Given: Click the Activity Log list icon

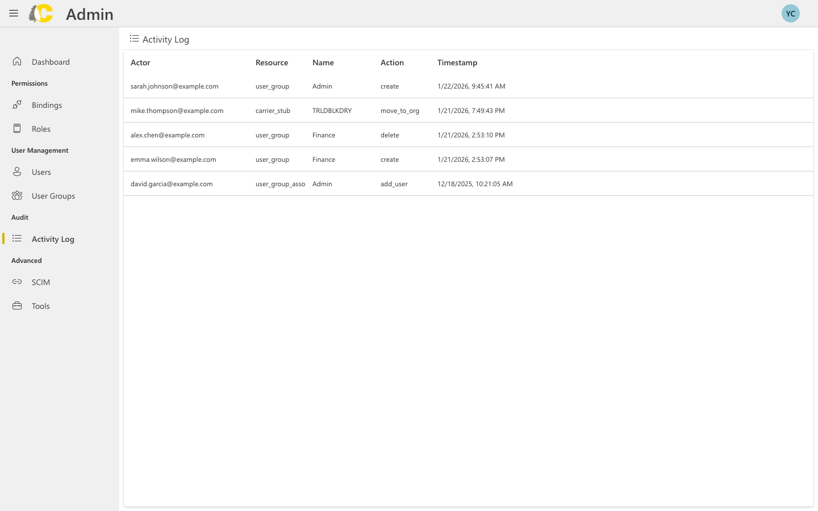Looking at the screenshot, I should coord(17,238).
